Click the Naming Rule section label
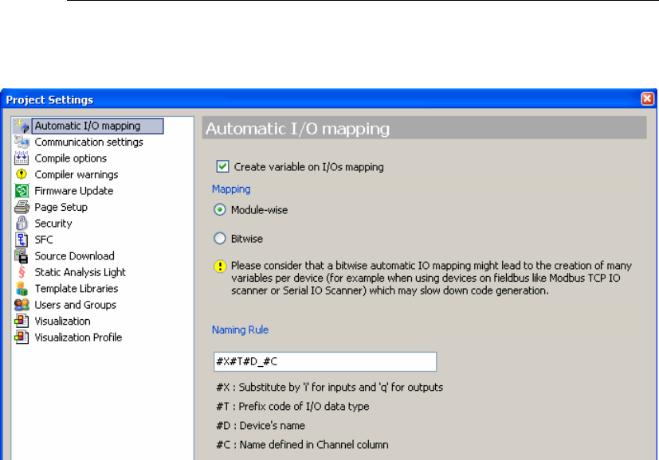Viewport: 659px width, 460px height. pos(240,330)
